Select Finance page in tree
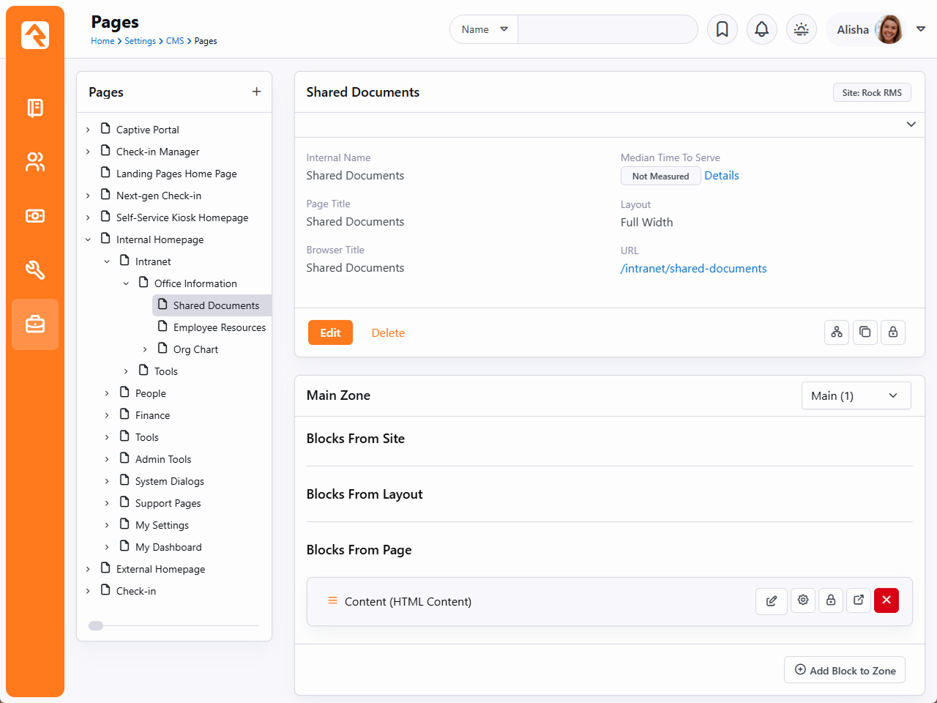 coord(152,415)
